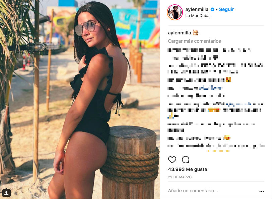Click the main beach photo

pyautogui.click(x=80, y=99)
